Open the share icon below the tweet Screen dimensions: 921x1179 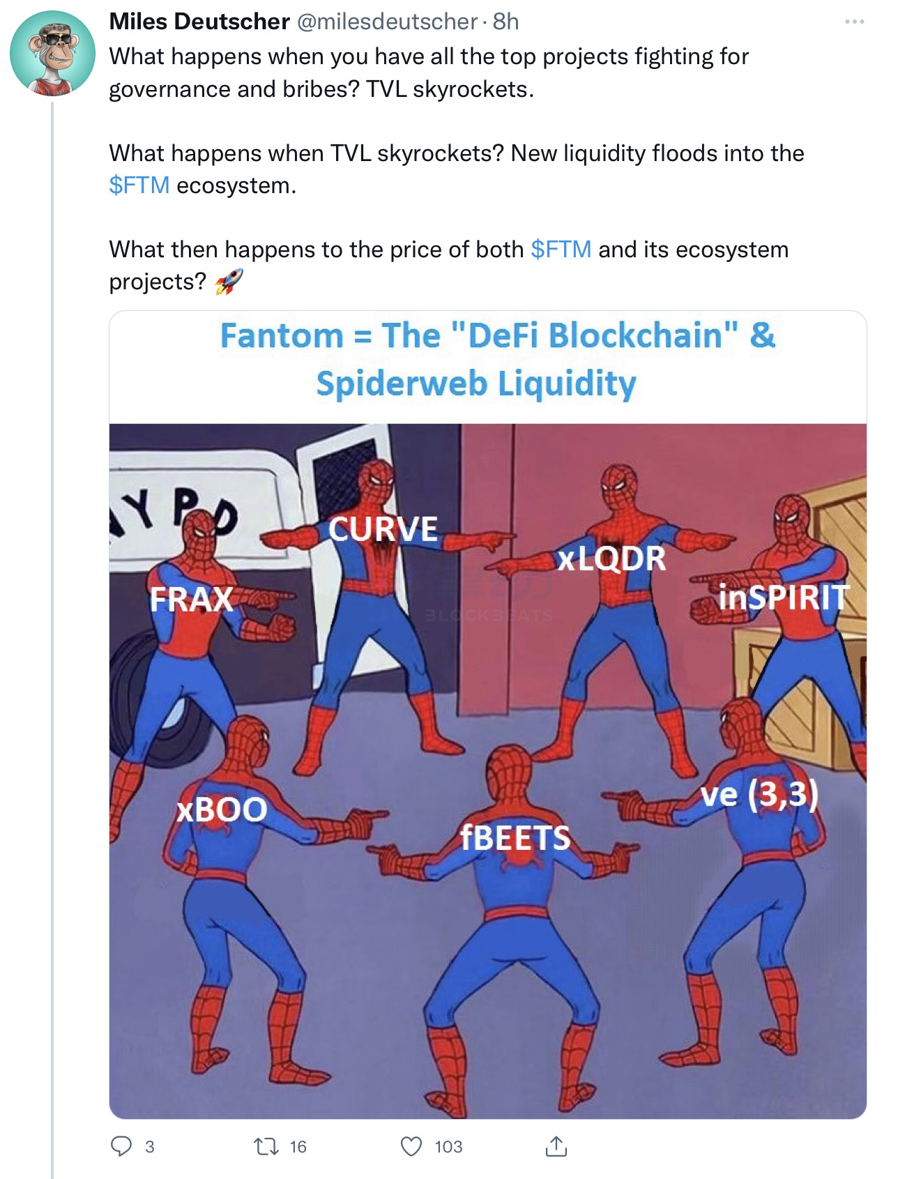pos(556,1146)
